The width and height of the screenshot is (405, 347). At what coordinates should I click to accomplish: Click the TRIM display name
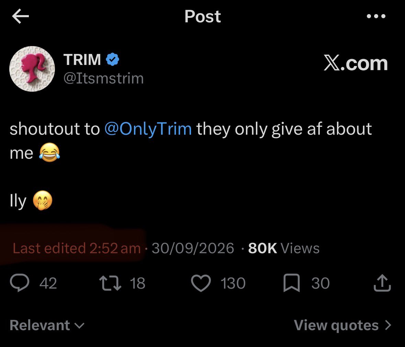pyautogui.click(x=82, y=60)
